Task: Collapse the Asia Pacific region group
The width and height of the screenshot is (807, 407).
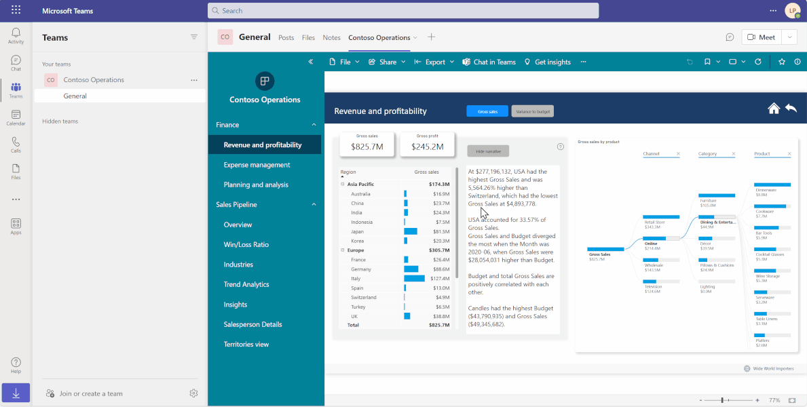Action: coord(343,185)
